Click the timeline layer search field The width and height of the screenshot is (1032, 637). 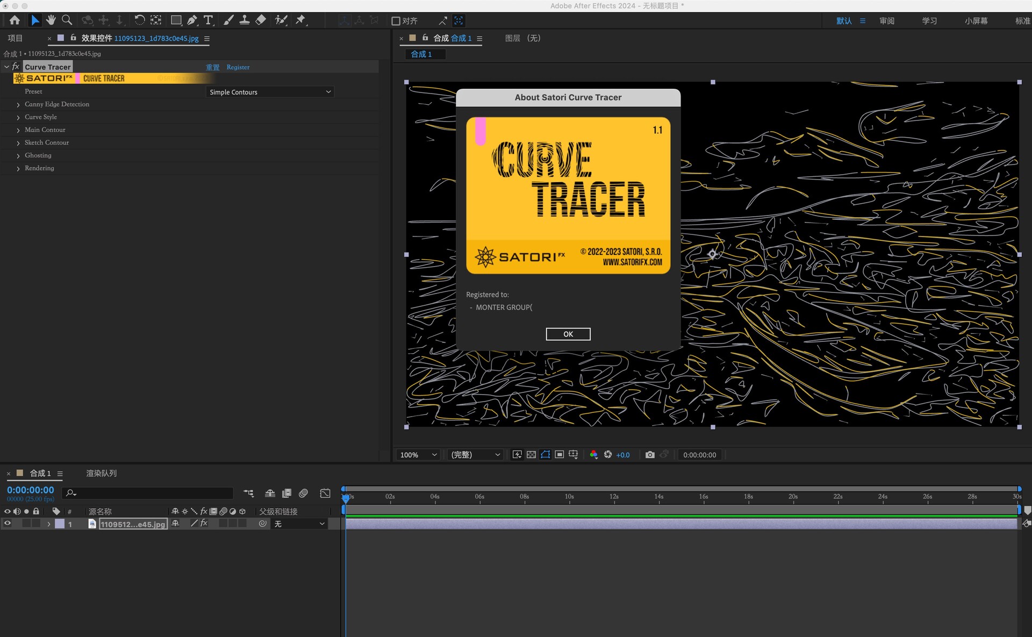click(x=148, y=493)
